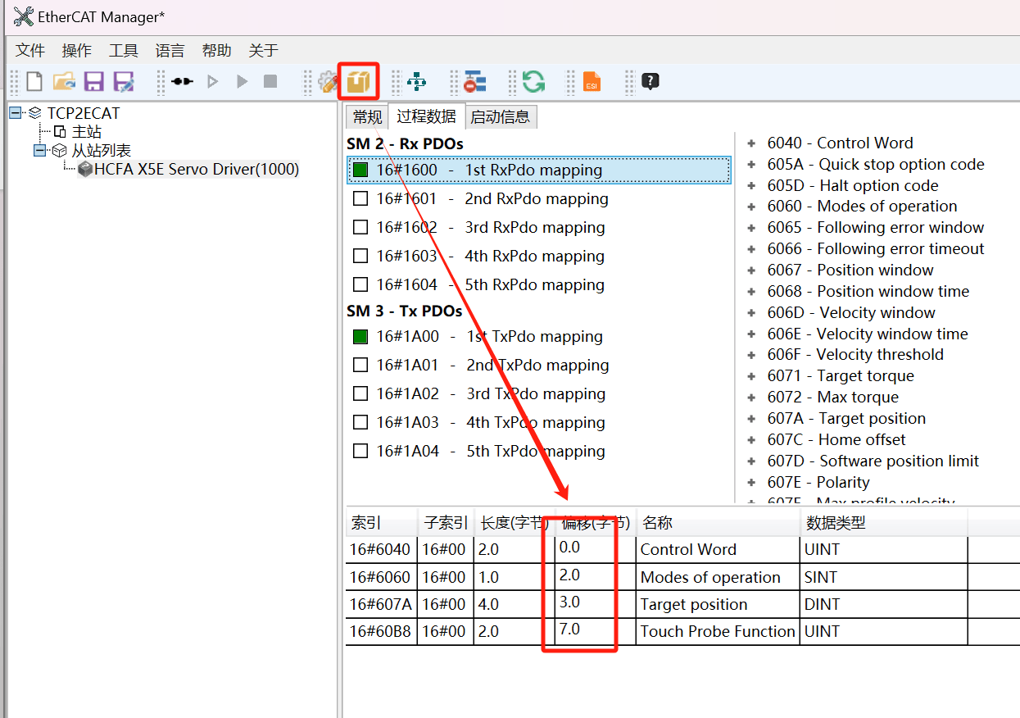Screen dimensions: 1020x718
Task: Click the outlined play triangle icon
Action: pyautogui.click(x=213, y=81)
